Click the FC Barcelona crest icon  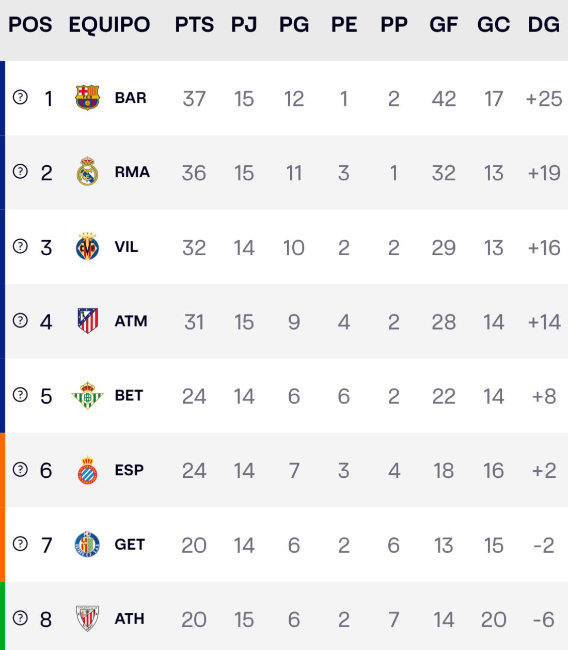click(87, 98)
